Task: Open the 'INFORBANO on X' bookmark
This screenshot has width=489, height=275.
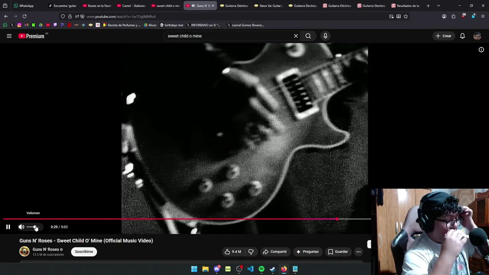Action: pyautogui.click(x=203, y=25)
